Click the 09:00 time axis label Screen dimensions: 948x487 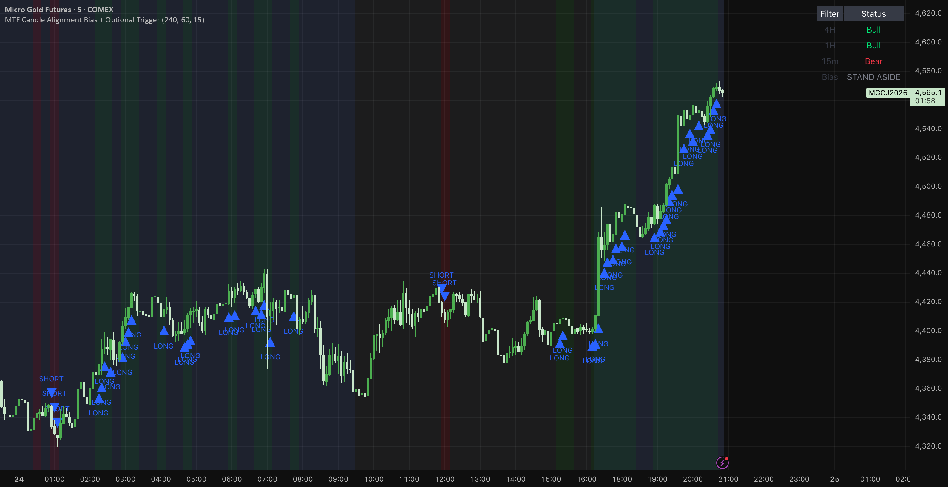click(x=338, y=479)
